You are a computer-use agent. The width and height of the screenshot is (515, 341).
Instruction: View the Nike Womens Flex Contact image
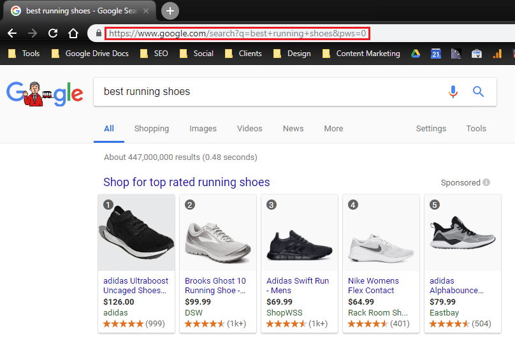[x=381, y=232]
